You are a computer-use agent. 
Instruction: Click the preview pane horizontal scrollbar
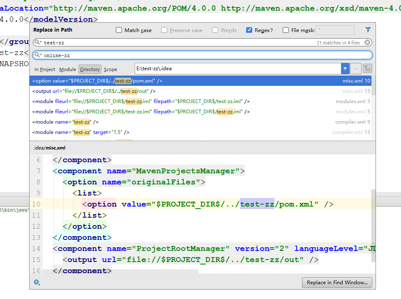point(121,271)
